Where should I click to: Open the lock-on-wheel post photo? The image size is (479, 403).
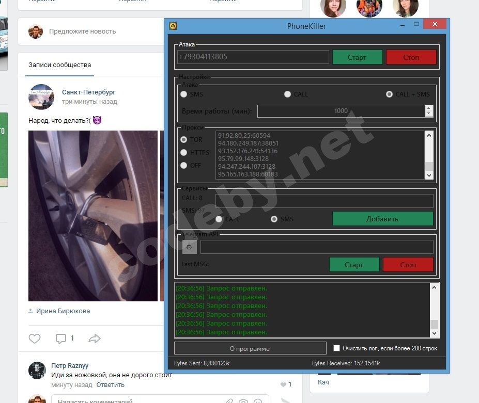point(93,216)
